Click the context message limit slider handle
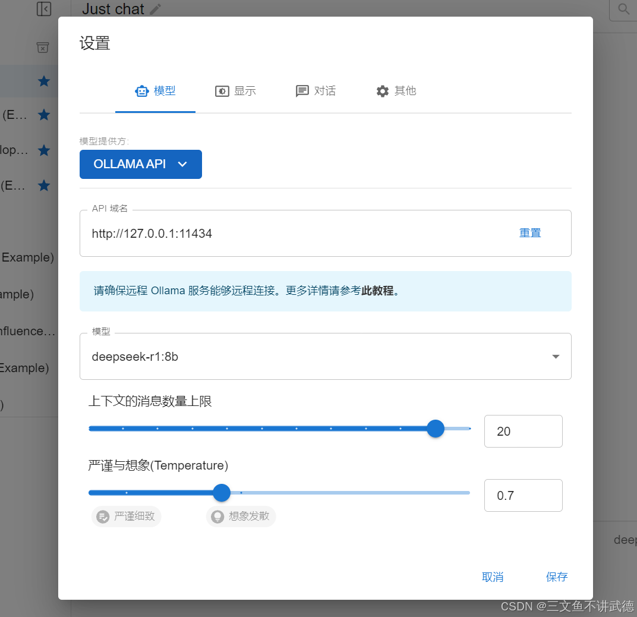 (436, 429)
